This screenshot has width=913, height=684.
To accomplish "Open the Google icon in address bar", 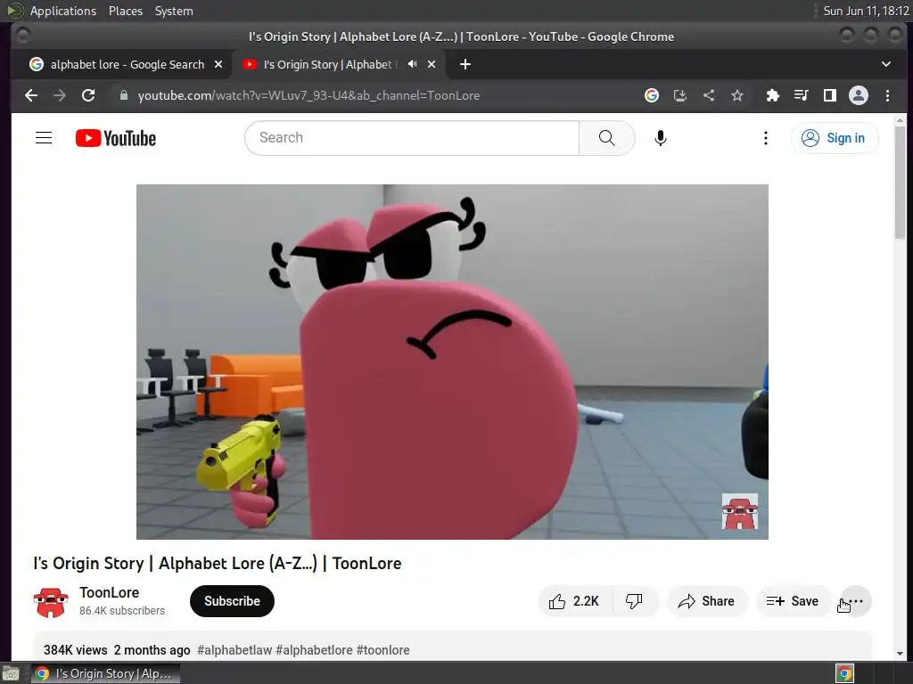I will pyautogui.click(x=652, y=95).
